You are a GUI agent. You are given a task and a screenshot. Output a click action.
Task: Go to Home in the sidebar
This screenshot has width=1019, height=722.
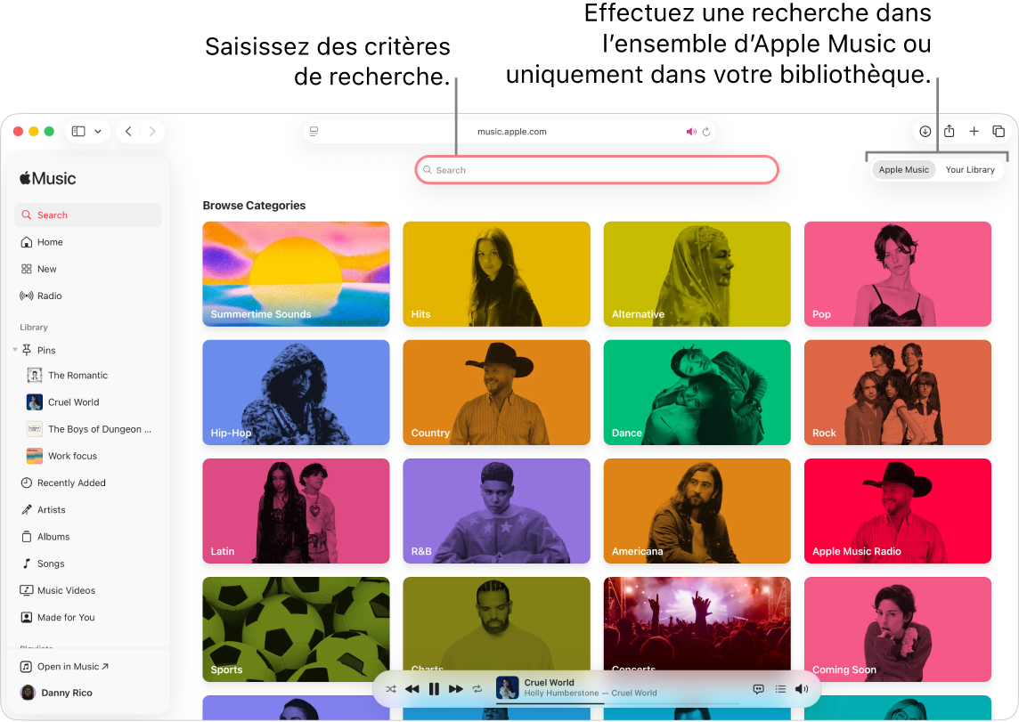87,242
